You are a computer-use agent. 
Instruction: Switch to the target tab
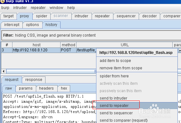[x=8, y=16]
